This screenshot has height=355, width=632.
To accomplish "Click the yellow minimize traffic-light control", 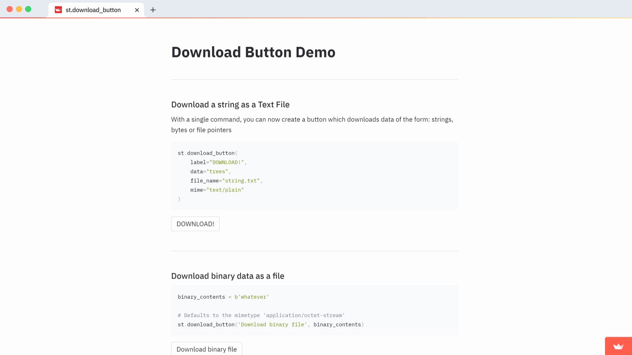I will point(19,9).
